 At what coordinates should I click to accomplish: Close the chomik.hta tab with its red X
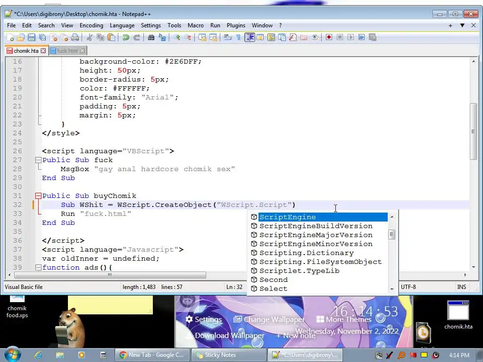coord(43,51)
